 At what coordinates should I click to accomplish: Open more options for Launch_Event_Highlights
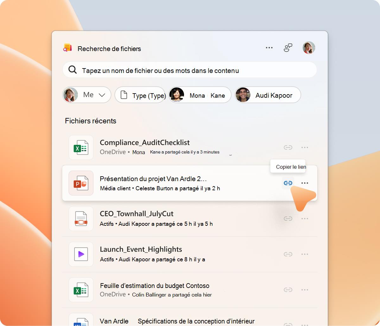[305, 254]
